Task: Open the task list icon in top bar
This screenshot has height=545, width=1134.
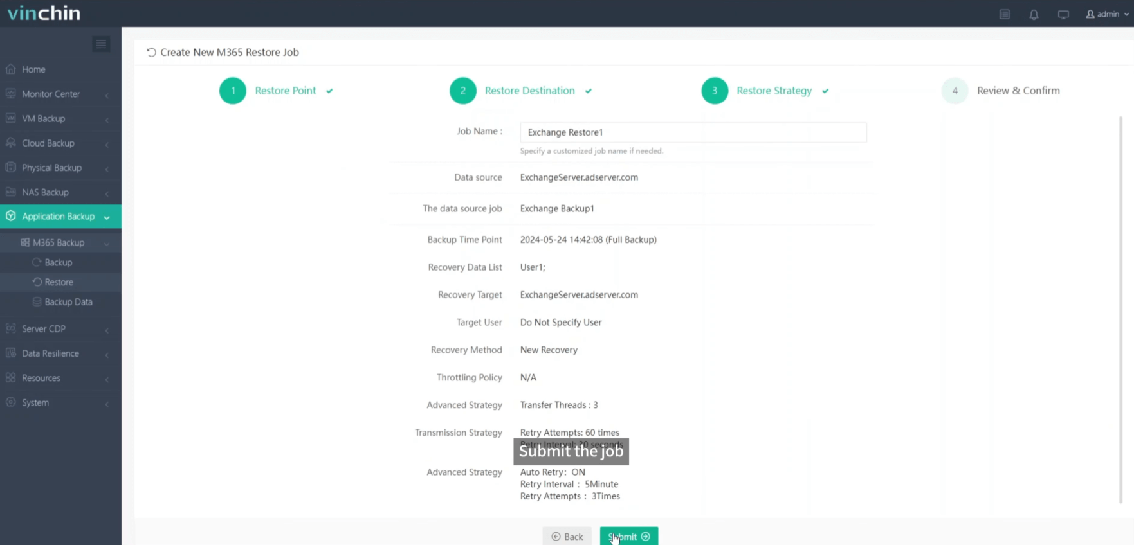Action: [x=1004, y=14]
